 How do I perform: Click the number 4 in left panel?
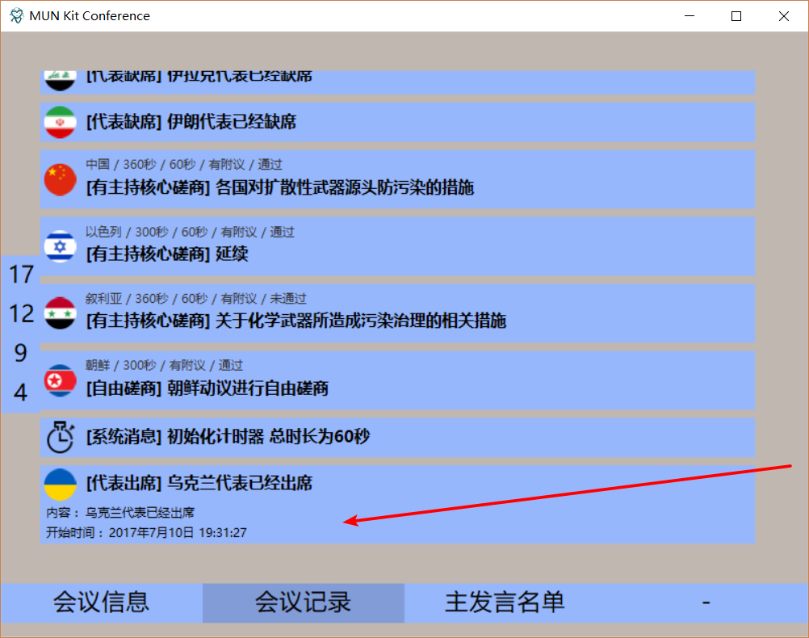(x=20, y=393)
